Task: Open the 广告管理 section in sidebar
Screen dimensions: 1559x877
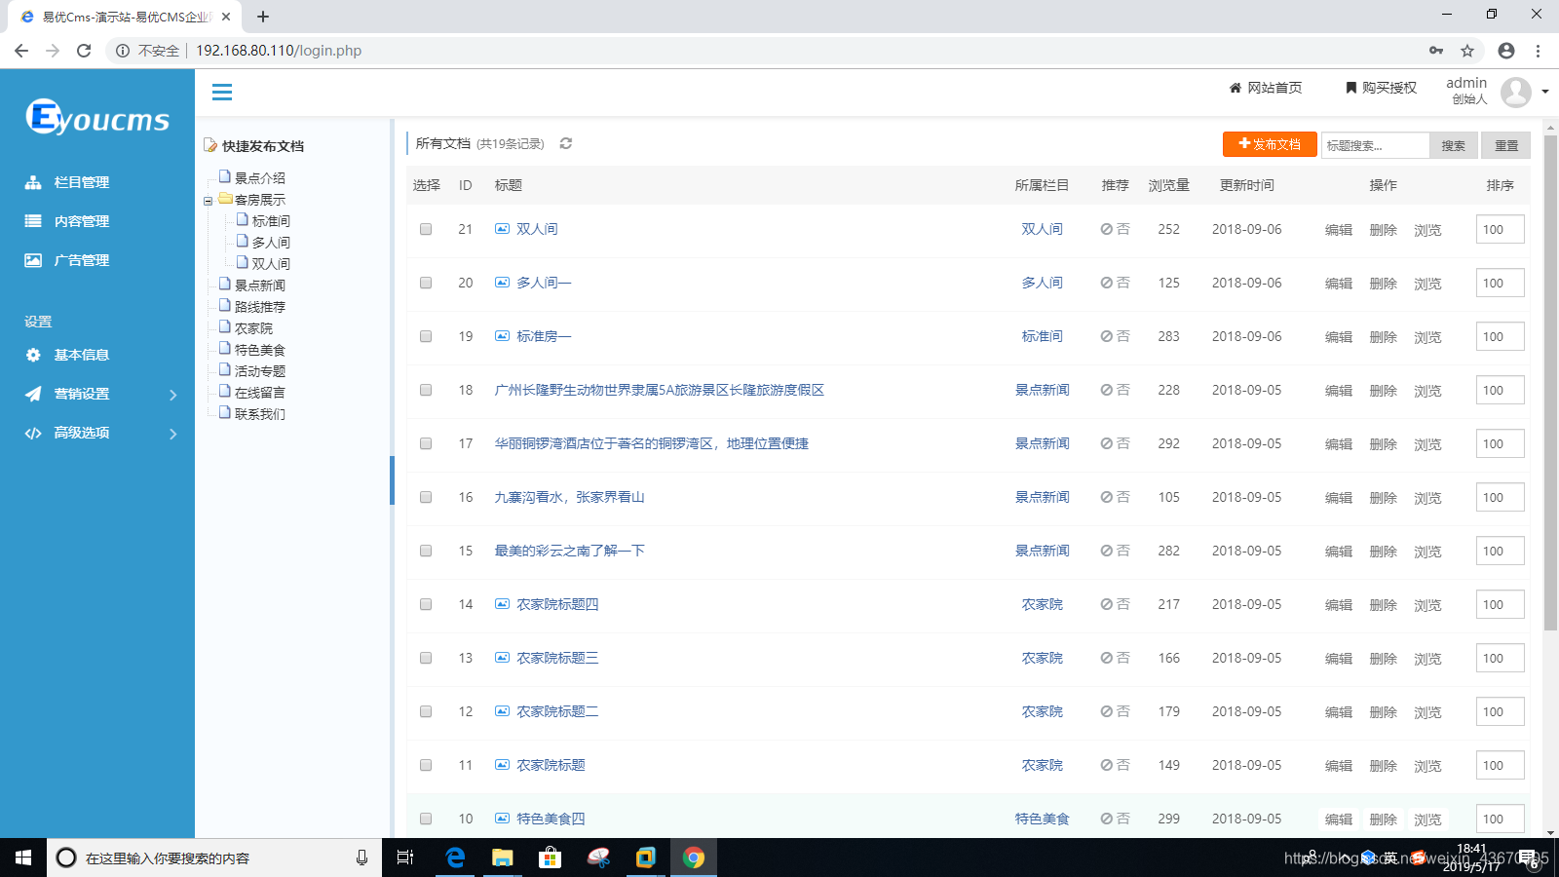Action: 82,259
